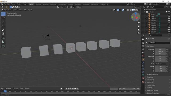Click the object name field Cube.001

(x=159, y=43)
